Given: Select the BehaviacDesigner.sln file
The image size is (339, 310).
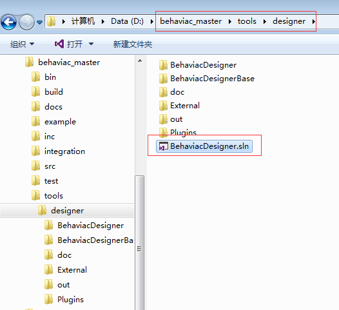Looking at the screenshot, I should click(x=204, y=146).
